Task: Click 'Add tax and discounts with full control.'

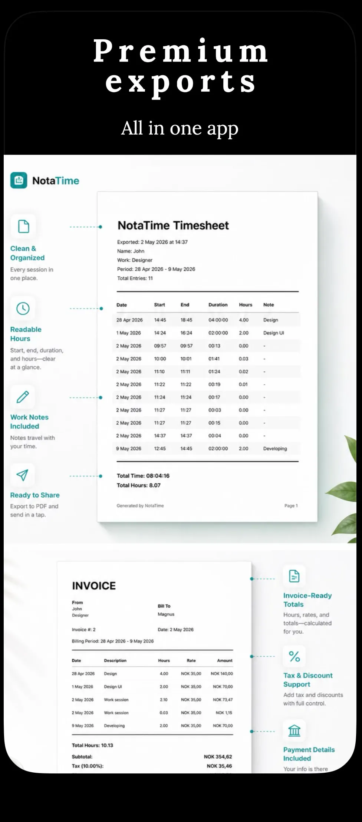Action: 313,699
